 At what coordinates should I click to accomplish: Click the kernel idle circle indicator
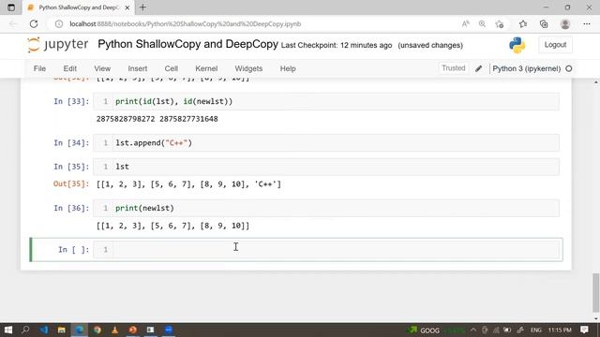[x=569, y=68]
